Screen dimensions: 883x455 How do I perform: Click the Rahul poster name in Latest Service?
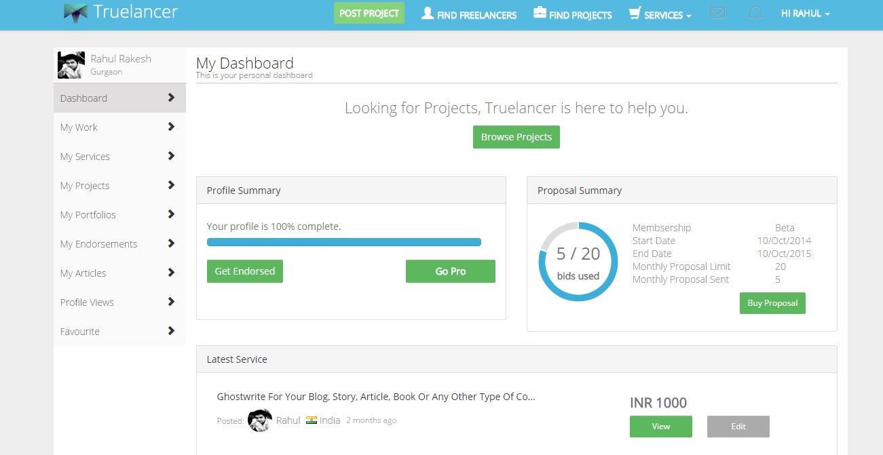click(x=288, y=420)
